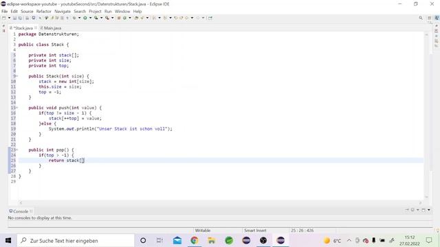Screen dimensions: 440x247
Task: Click the 'Zur Suche Text hier eingeben' search box
Action: click(76, 241)
